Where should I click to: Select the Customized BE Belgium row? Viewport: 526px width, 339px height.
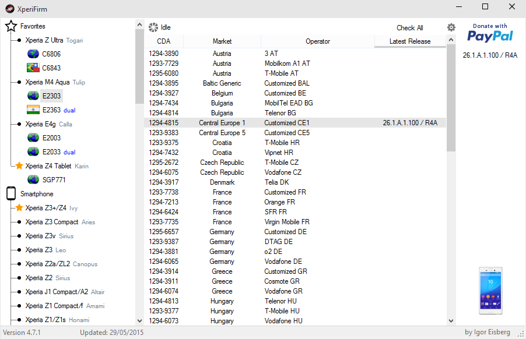295,93
